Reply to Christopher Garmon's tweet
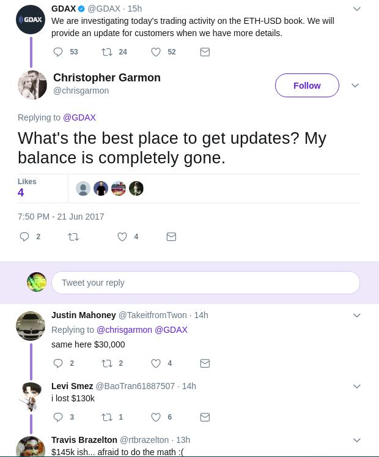Screen dimensions: 379x457 coord(25,237)
